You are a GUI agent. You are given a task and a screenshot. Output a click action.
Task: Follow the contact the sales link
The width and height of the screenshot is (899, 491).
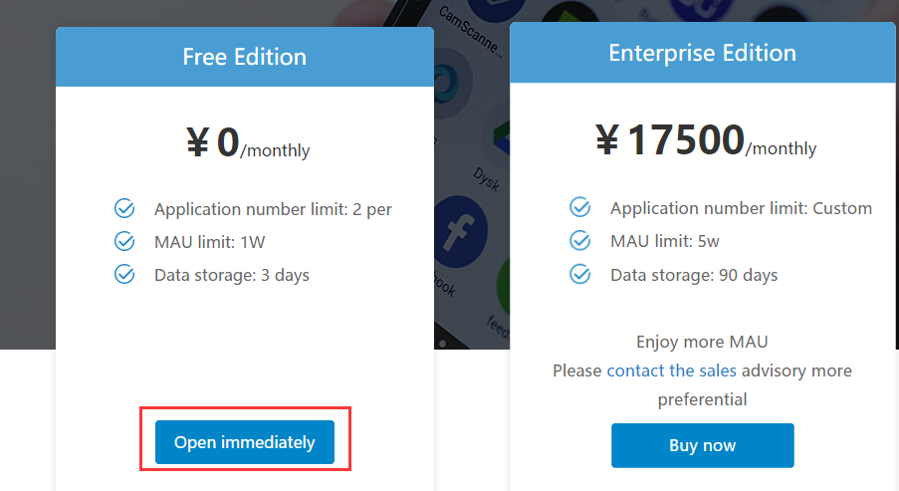coord(671,370)
